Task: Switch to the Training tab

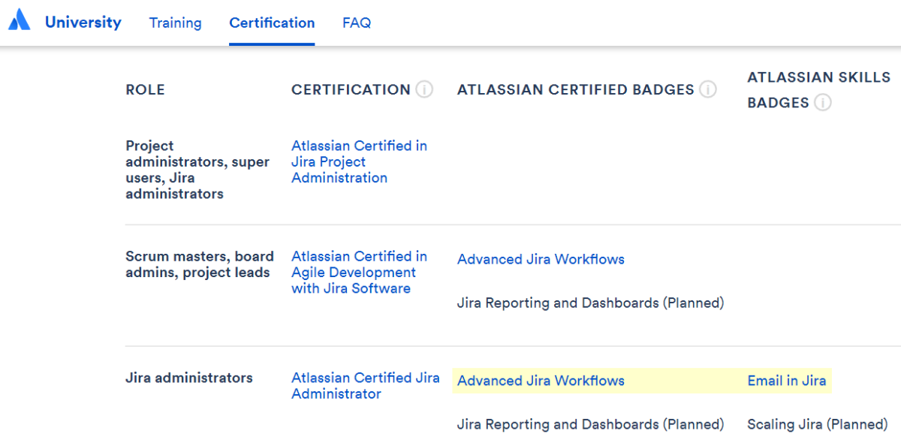Action: (175, 23)
